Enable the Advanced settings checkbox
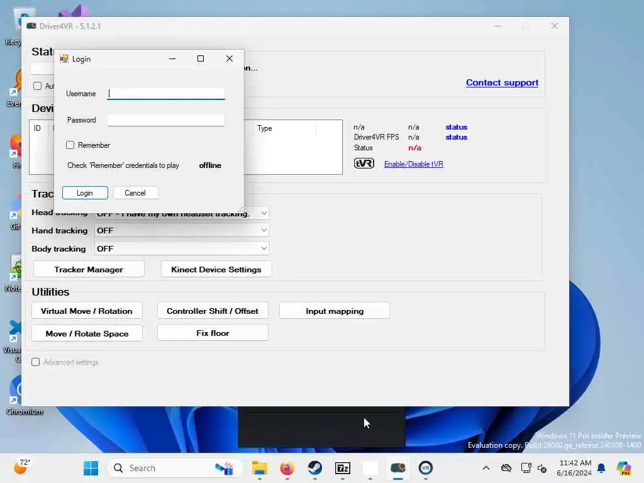Image resolution: width=644 pixels, height=483 pixels. coord(36,362)
